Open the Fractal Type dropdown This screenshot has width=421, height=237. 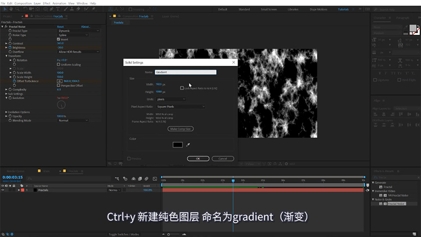[x=78, y=31]
